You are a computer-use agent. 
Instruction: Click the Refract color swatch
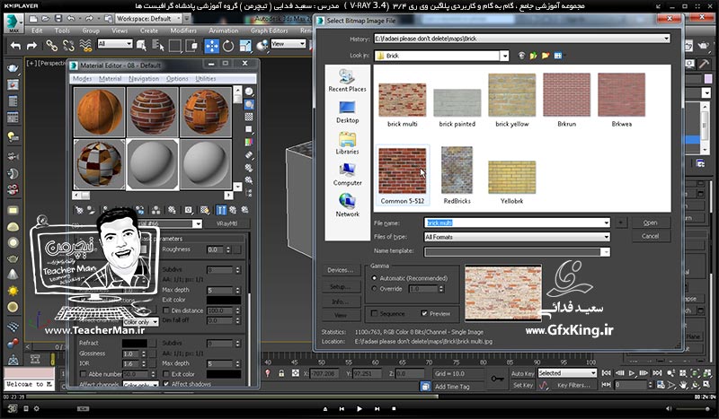[x=134, y=343]
